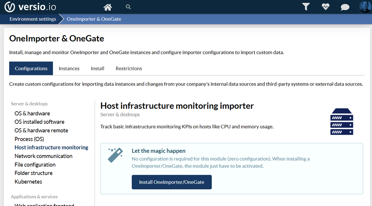
Task: Open the filter funnel icon
Action: coord(306,6)
